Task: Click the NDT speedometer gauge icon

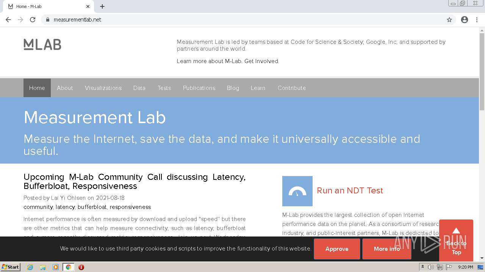Action: (297, 191)
